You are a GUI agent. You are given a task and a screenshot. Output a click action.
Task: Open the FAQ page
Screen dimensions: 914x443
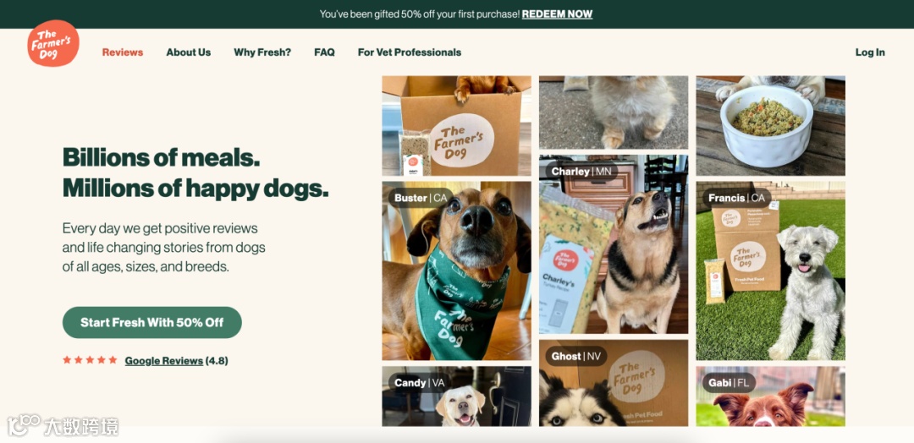tap(324, 52)
